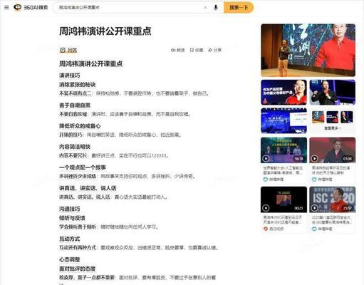Click the 收藏 bookmark icon
364x285 pixels.
pos(197,50)
